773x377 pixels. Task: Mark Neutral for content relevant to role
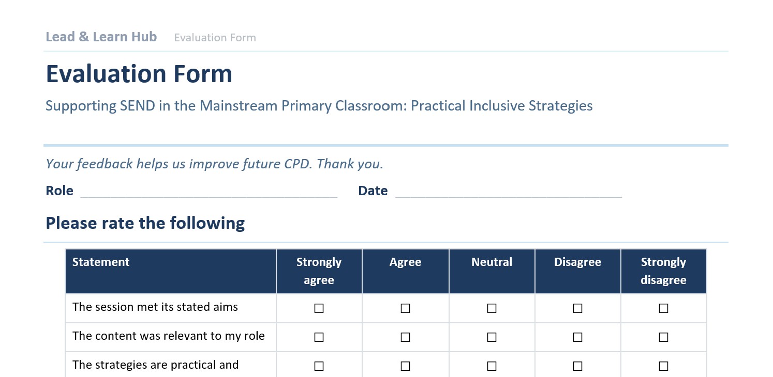coord(492,337)
